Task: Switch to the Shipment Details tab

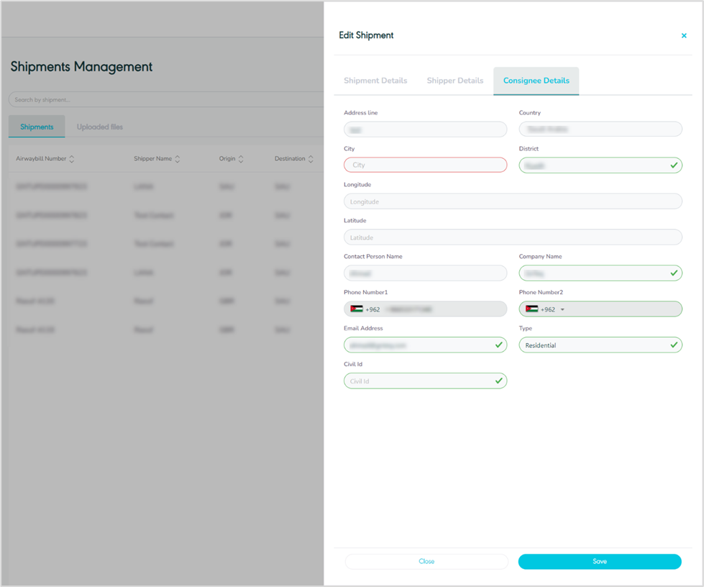Action: pyautogui.click(x=375, y=81)
